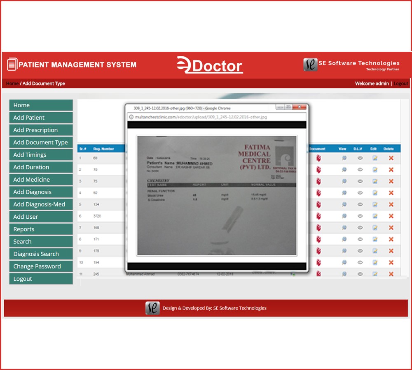
Task: Click registration number 3728 cell
Action: (97, 216)
